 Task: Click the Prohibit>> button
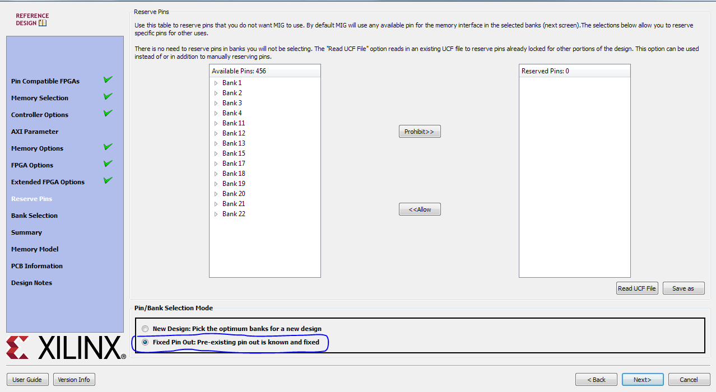(x=420, y=132)
